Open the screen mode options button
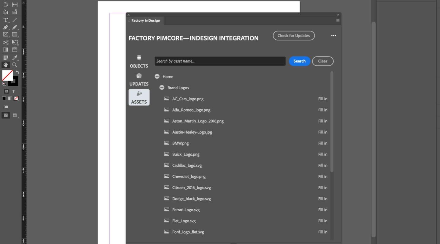The width and height of the screenshot is (440, 244). pos(15,115)
